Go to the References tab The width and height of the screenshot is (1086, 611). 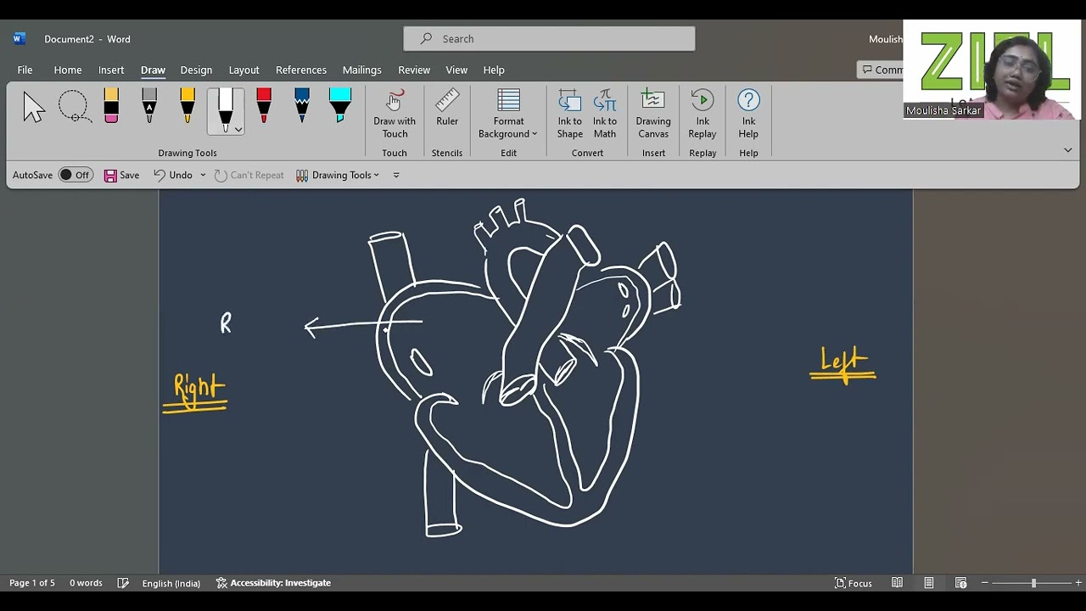coord(301,70)
